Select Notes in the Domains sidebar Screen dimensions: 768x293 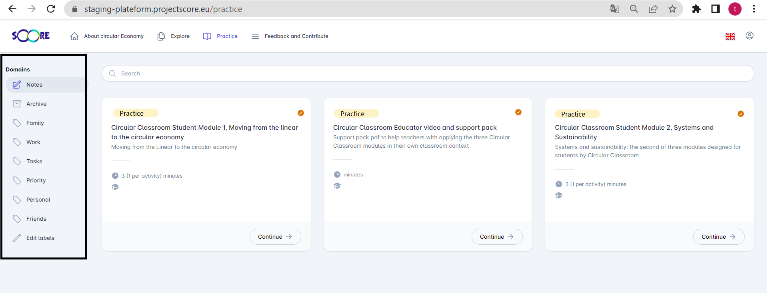pos(34,85)
